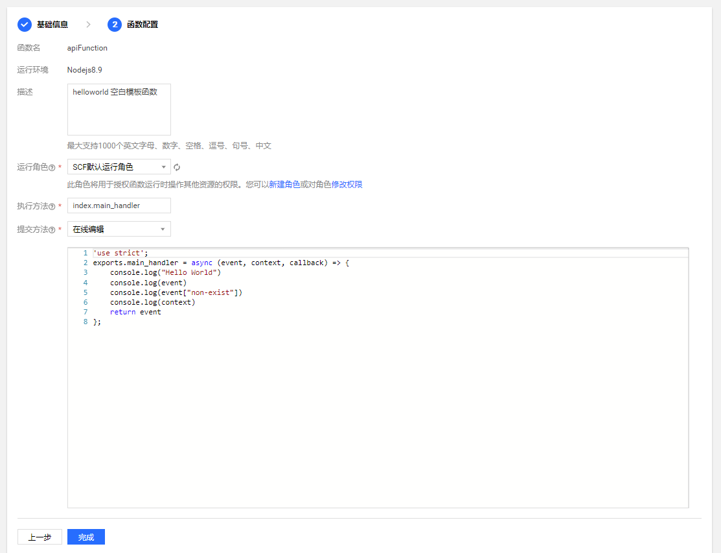
Task: Click the console.log(context) line
Action: tap(153, 302)
